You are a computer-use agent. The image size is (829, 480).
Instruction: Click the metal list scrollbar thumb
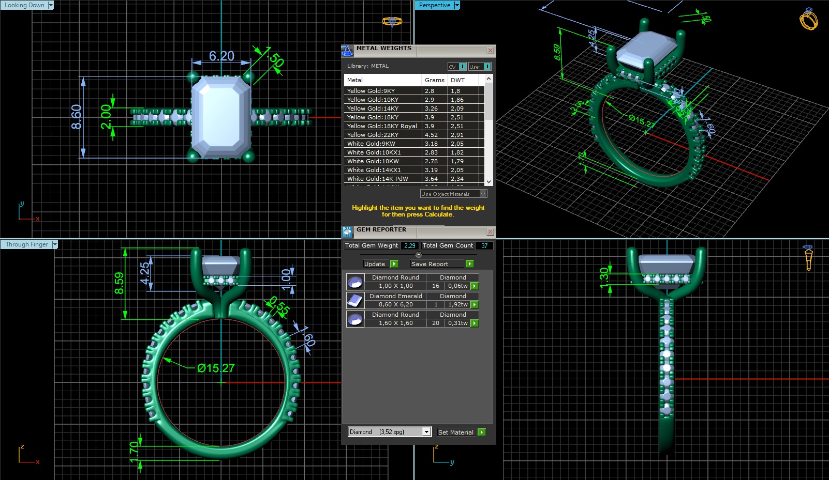pos(489,102)
